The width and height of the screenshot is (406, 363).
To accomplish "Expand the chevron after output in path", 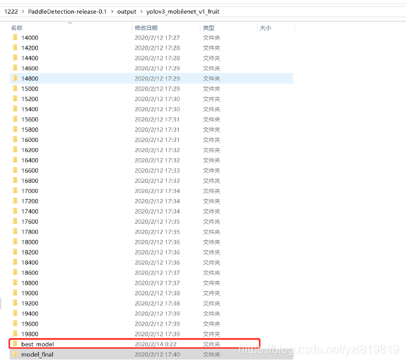I will click(x=141, y=12).
